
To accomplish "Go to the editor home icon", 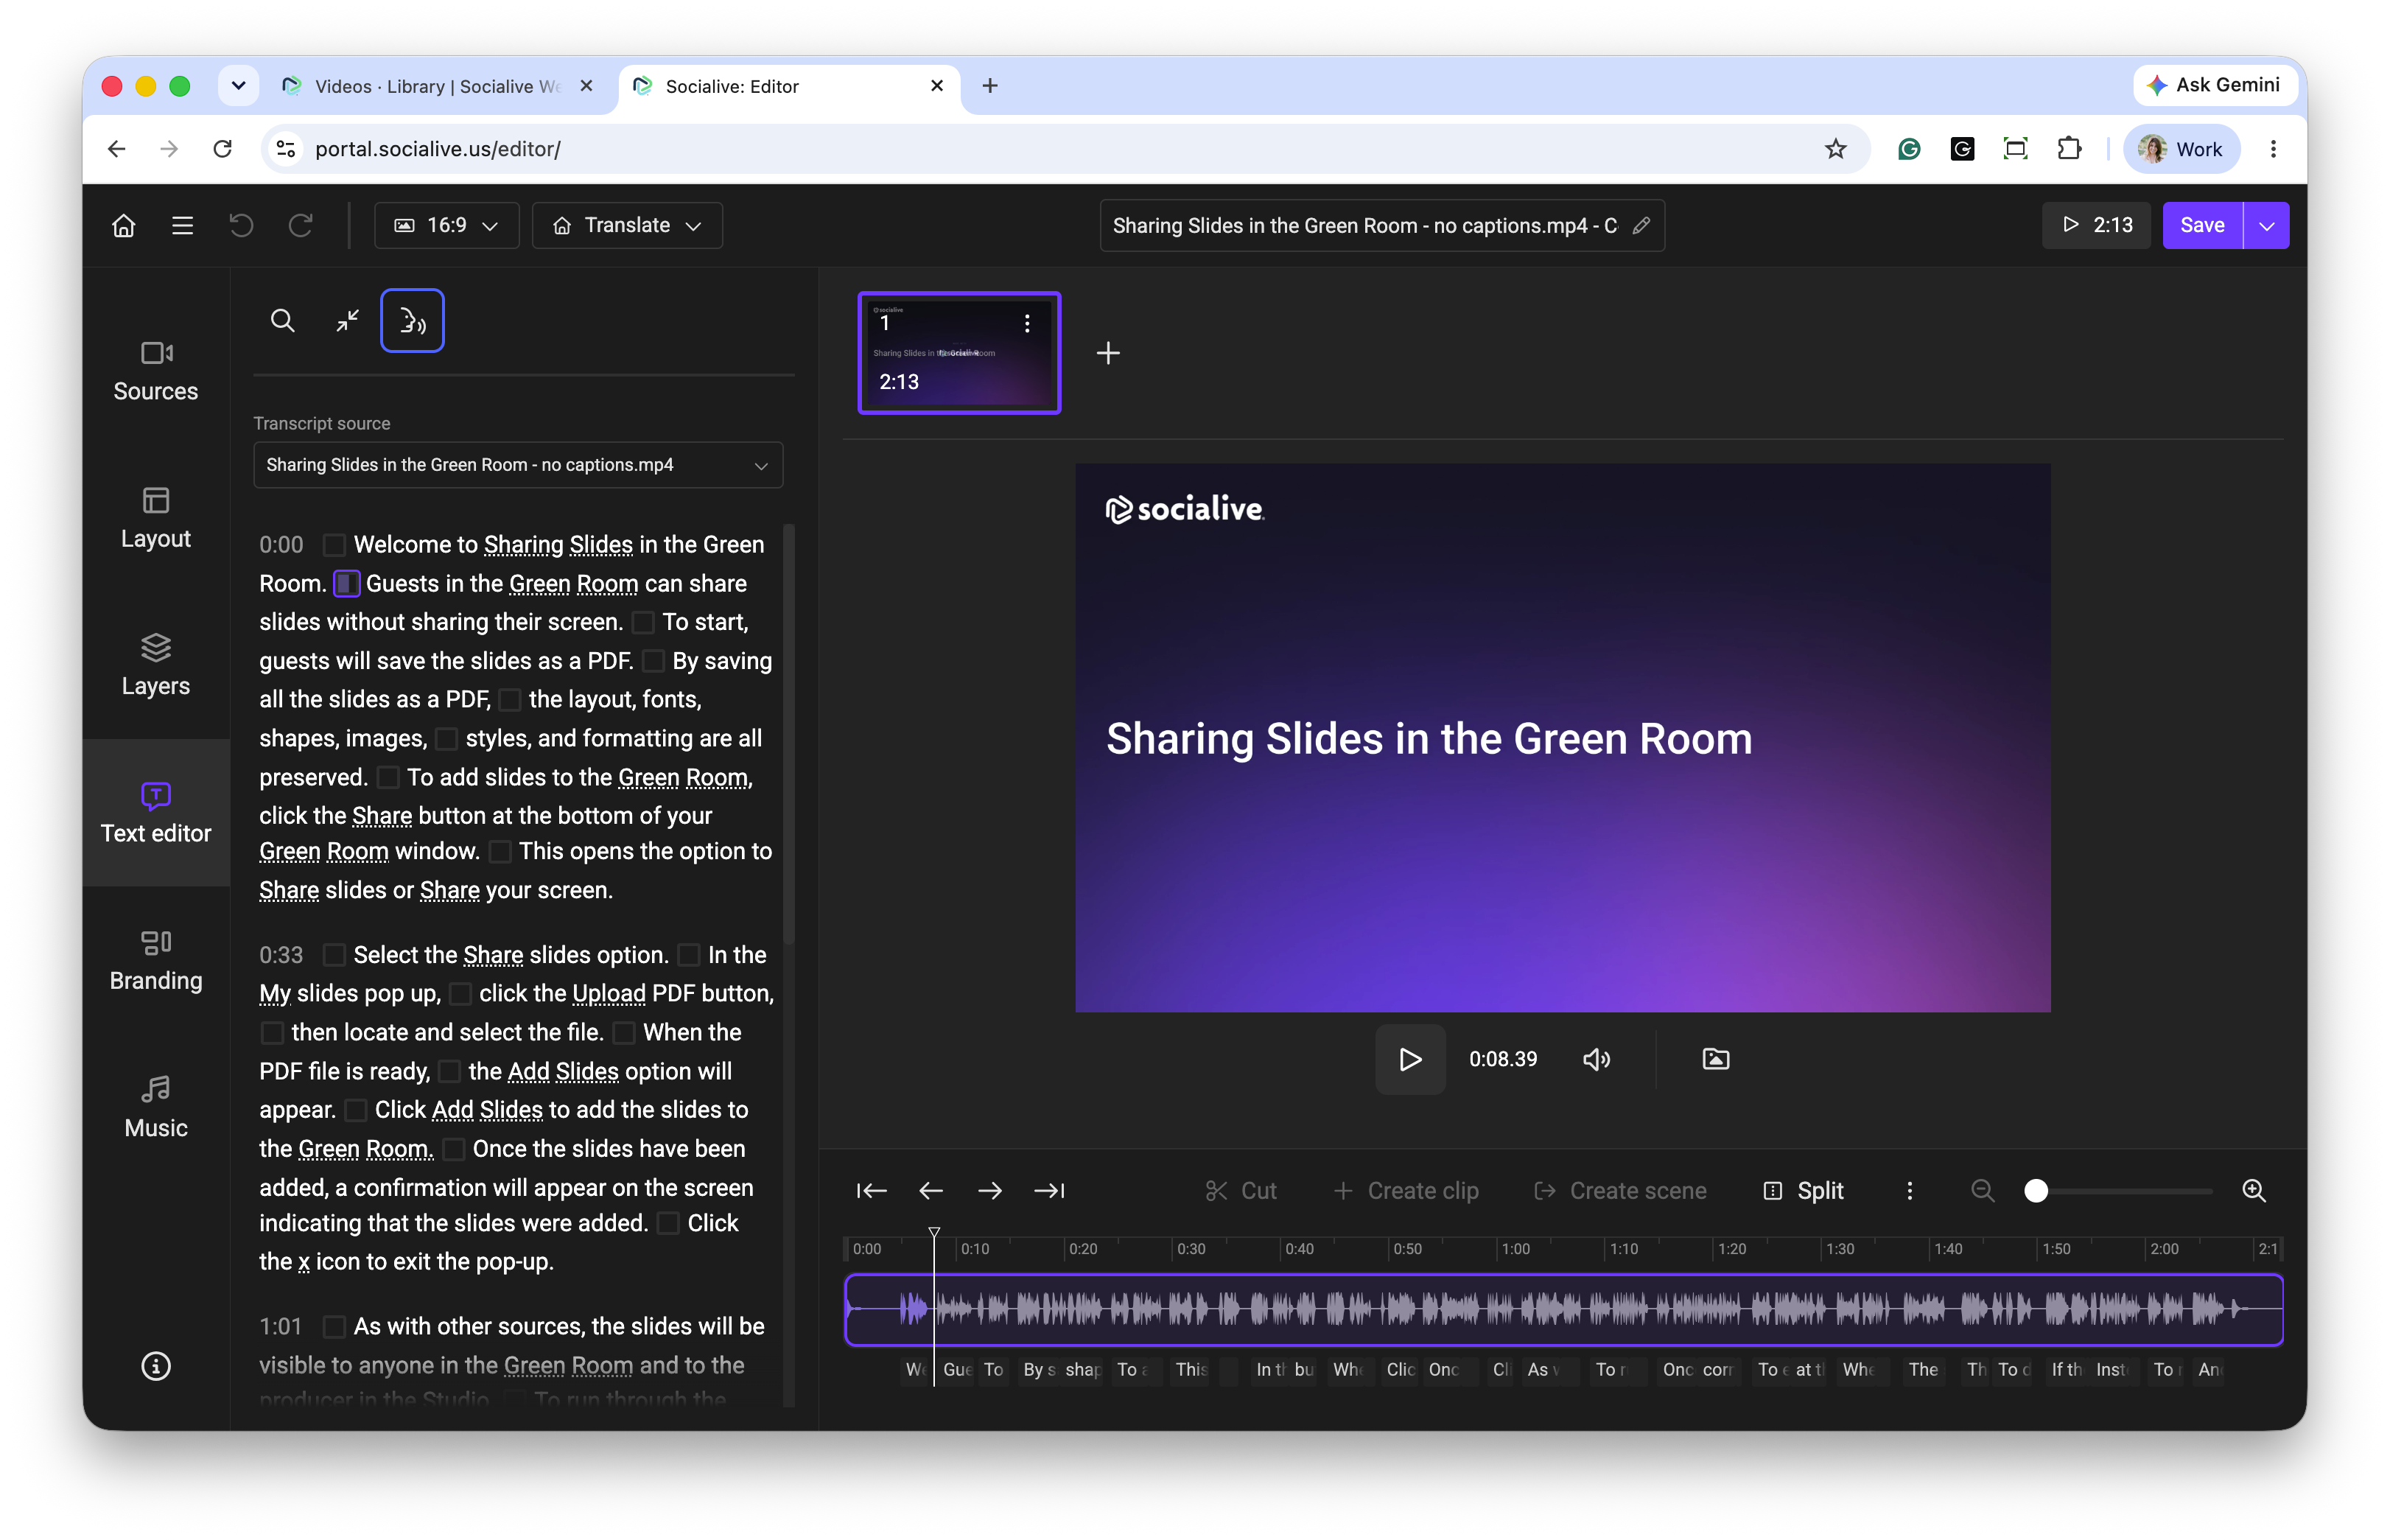I will [123, 226].
